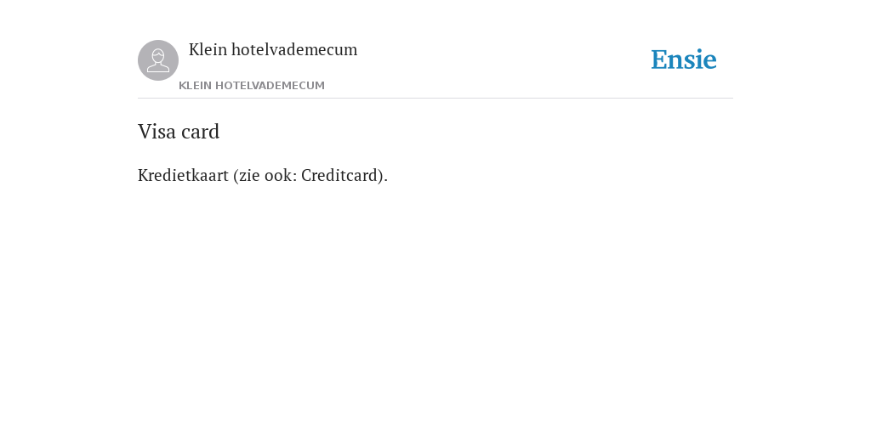
Task: Select the word 'Visa' in the heading
Action: pos(157,132)
